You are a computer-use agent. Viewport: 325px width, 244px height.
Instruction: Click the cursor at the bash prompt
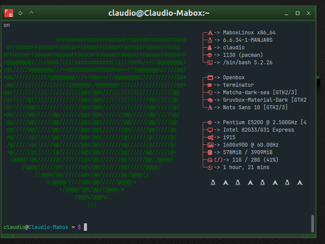(86, 227)
